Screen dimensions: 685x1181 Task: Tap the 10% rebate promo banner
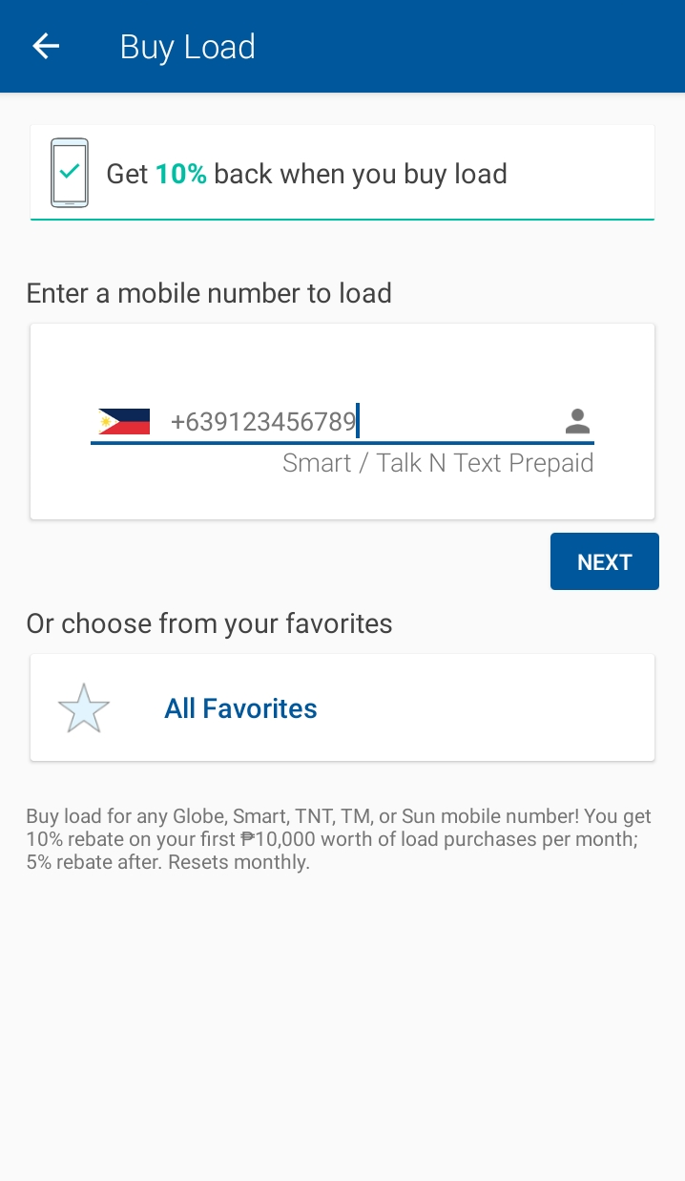(x=342, y=172)
